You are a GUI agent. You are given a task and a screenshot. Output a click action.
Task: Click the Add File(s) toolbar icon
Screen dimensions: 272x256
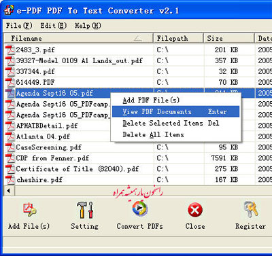click(x=29, y=210)
